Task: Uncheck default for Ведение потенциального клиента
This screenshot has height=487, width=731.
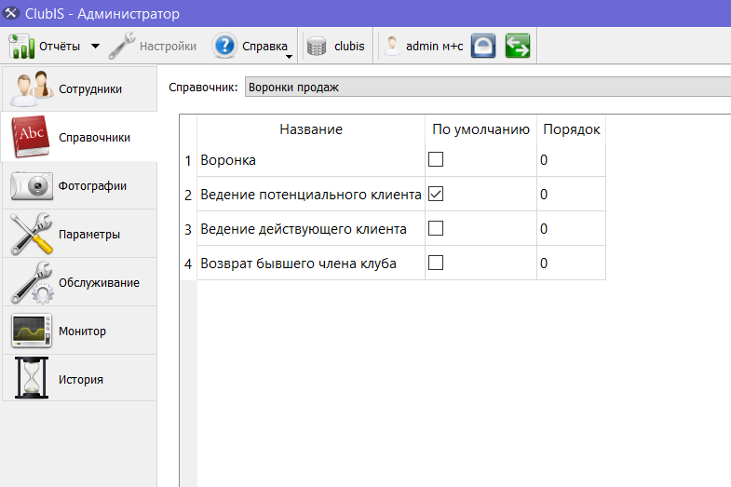Action: [436, 194]
